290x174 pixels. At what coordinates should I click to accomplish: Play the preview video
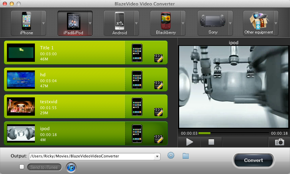click(x=190, y=142)
